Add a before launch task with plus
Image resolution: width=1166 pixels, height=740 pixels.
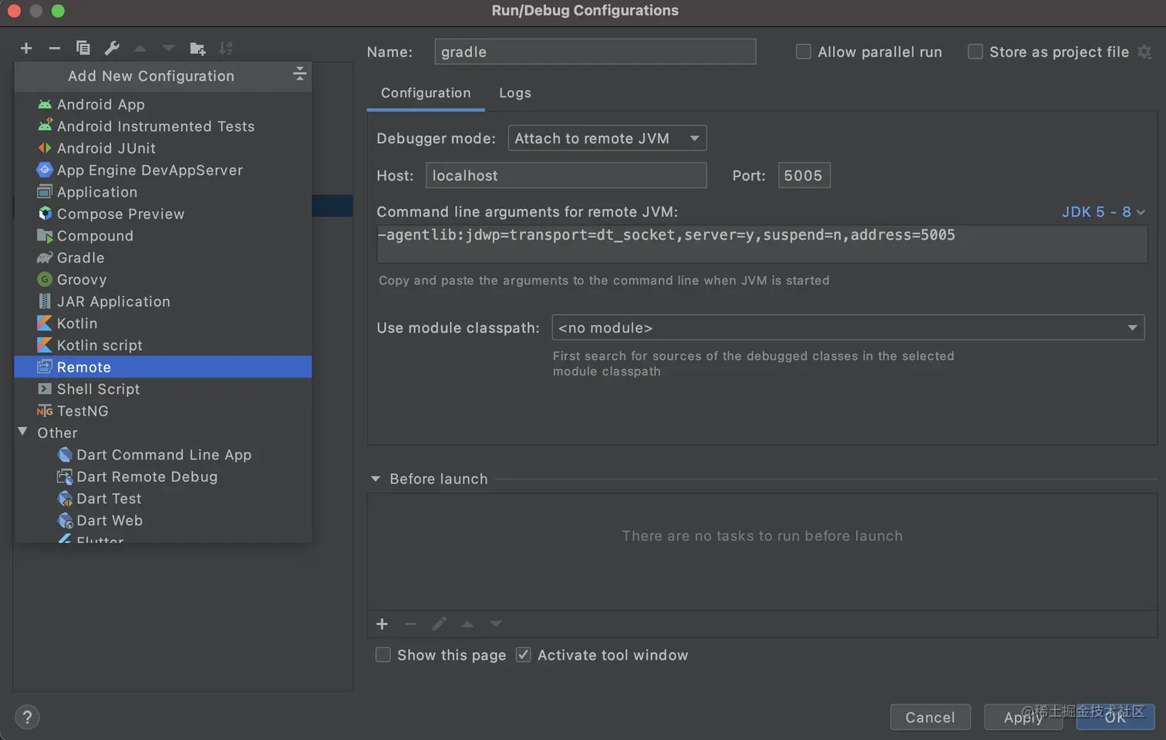point(382,624)
